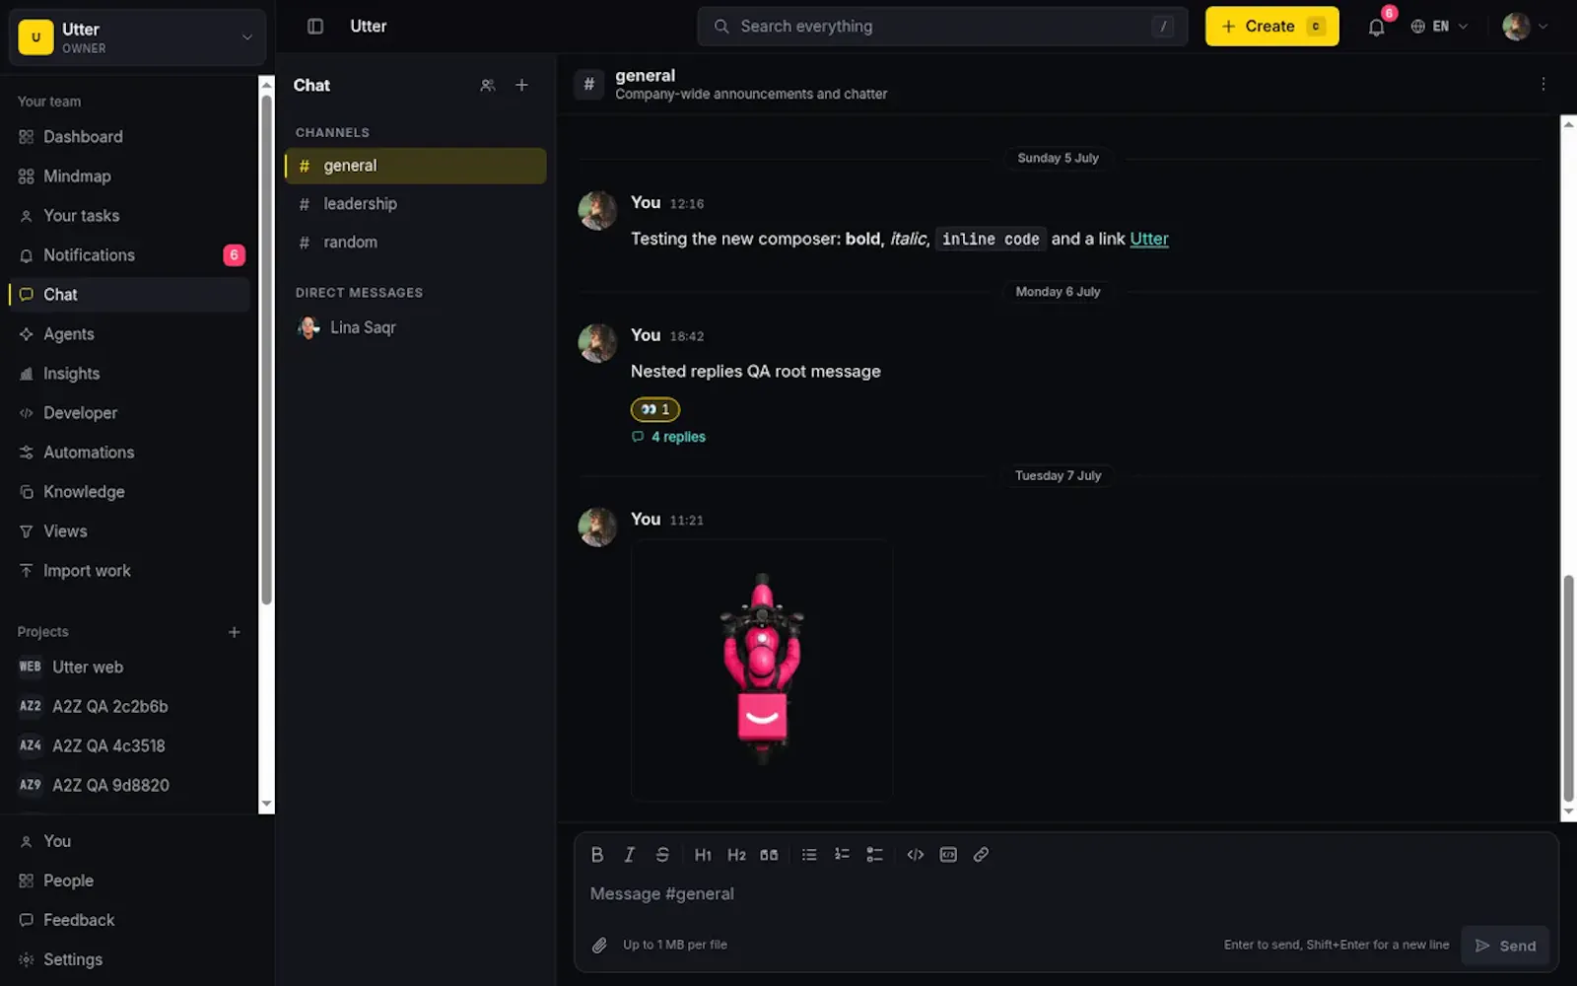Add a new chat with the plus icon beside Chat
Viewport: 1577px width, 986px height.
[521, 86]
